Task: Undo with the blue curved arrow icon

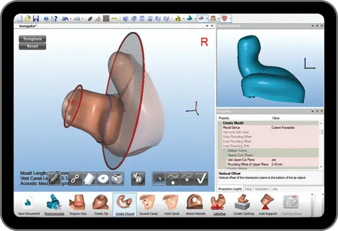Action: pos(65,19)
